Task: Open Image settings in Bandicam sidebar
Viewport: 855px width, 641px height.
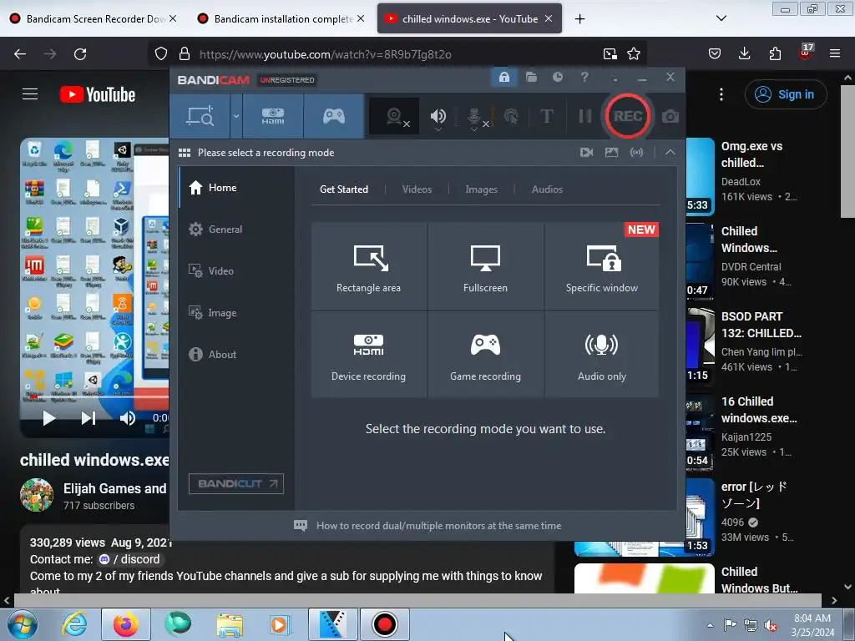Action: [236, 313]
